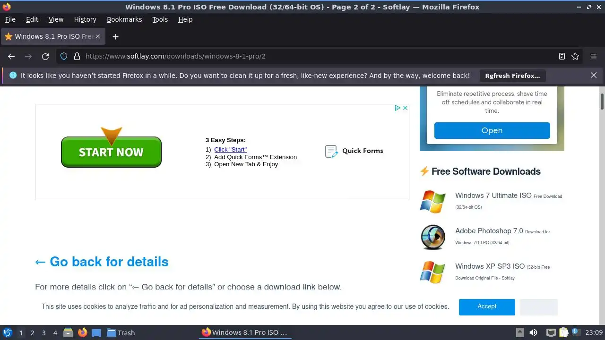Open the View menu
Screen dimensions: 605x340
click(56, 19)
